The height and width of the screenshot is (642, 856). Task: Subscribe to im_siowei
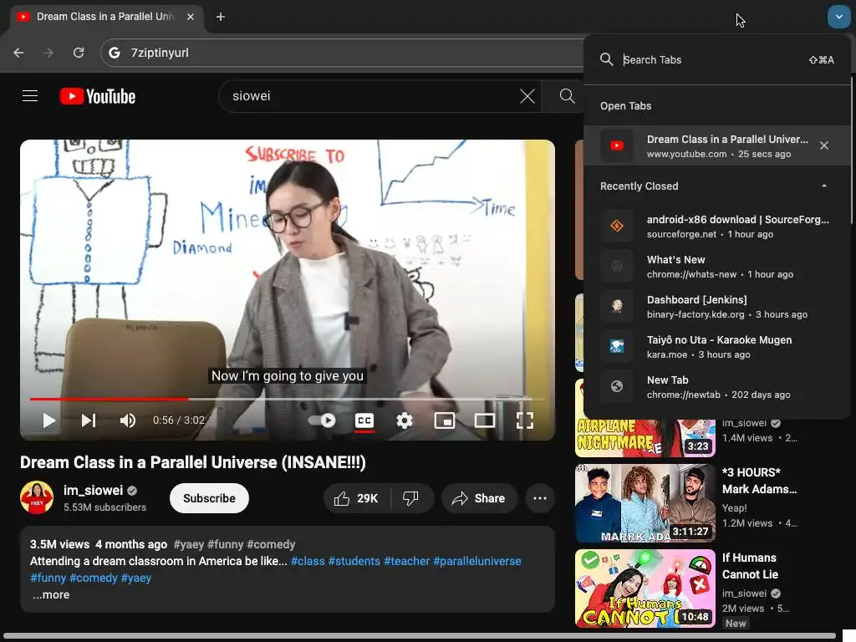pyautogui.click(x=209, y=498)
